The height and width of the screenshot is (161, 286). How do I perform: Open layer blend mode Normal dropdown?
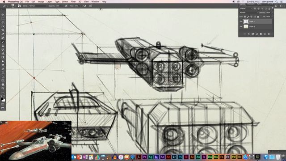[x=249, y=13]
